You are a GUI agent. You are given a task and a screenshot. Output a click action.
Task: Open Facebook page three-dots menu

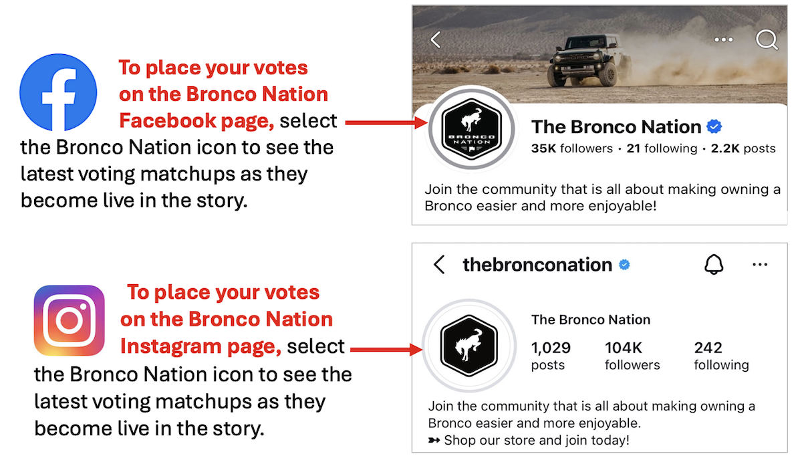[x=723, y=39]
